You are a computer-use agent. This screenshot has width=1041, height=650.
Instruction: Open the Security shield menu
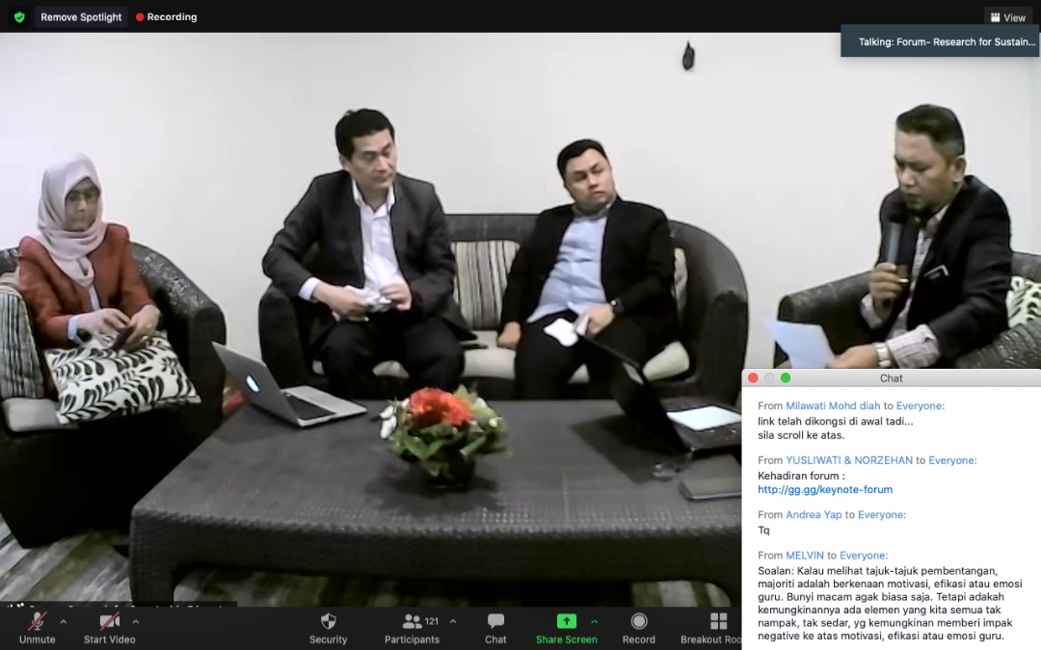[x=328, y=621]
